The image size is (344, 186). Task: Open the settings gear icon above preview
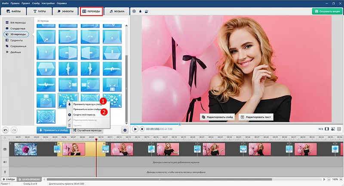[134, 11]
